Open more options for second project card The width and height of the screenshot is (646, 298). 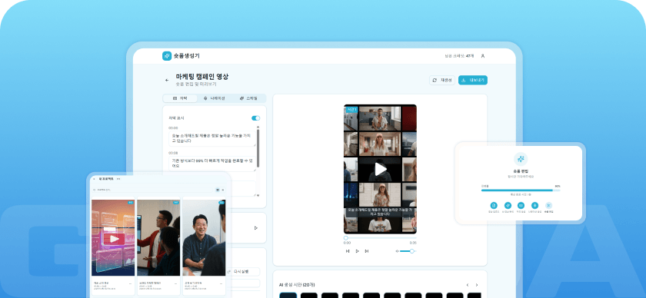pyautogui.click(x=175, y=283)
